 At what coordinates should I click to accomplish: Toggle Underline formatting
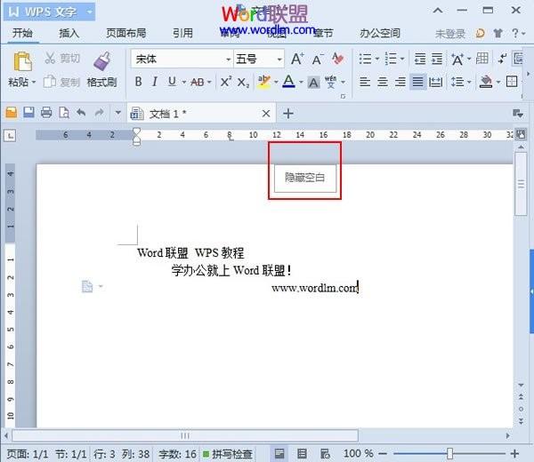172,82
